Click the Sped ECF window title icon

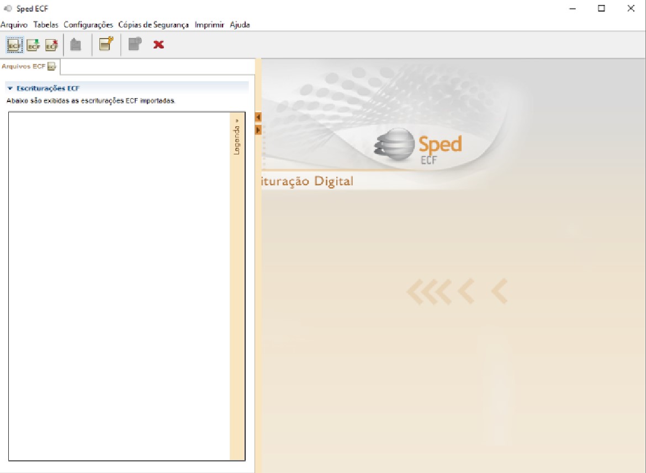click(7, 8)
